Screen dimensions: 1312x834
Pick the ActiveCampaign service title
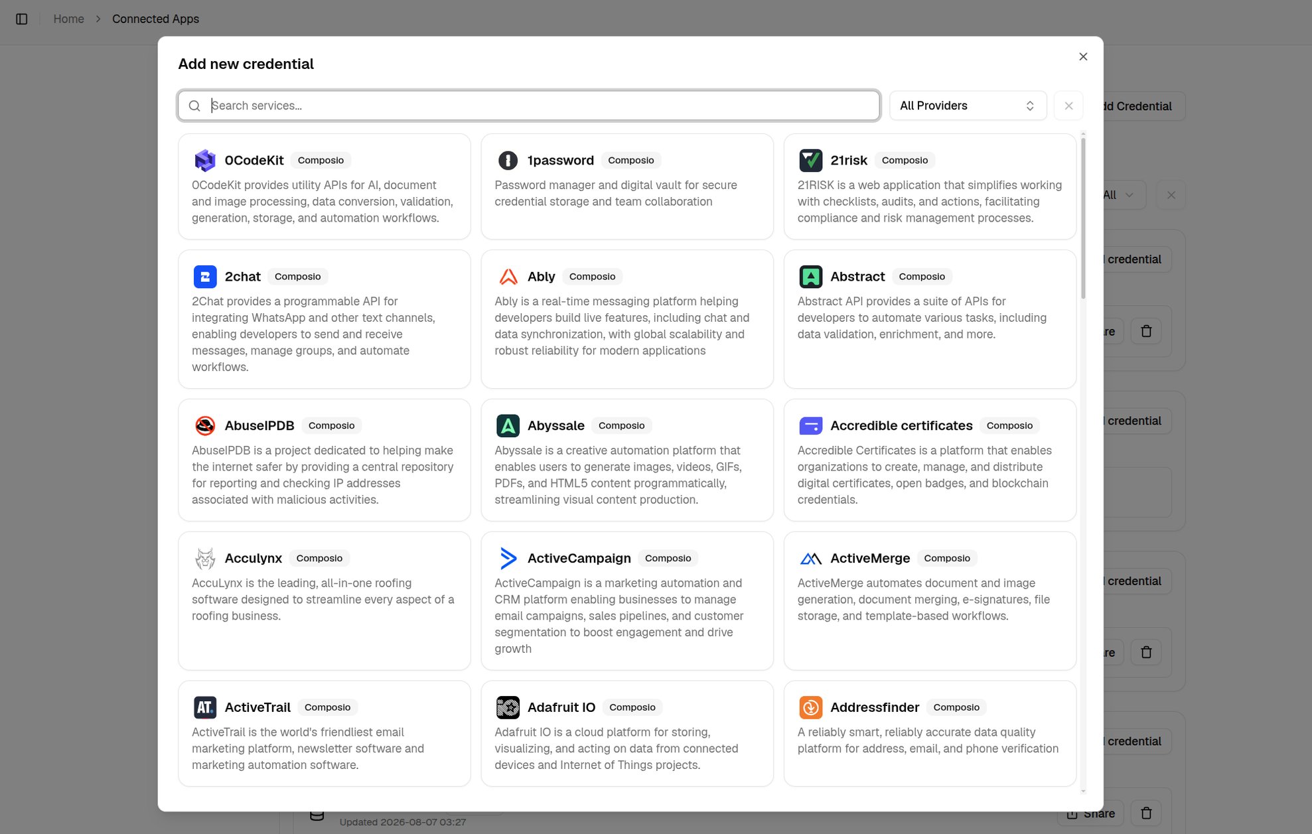click(579, 559)
